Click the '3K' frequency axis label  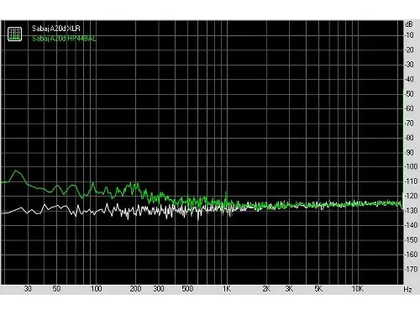pyautogui.click(x=289, y=289)
